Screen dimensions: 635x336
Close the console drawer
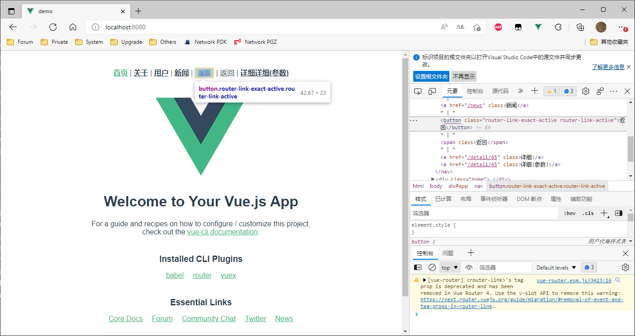pos(625,253)
